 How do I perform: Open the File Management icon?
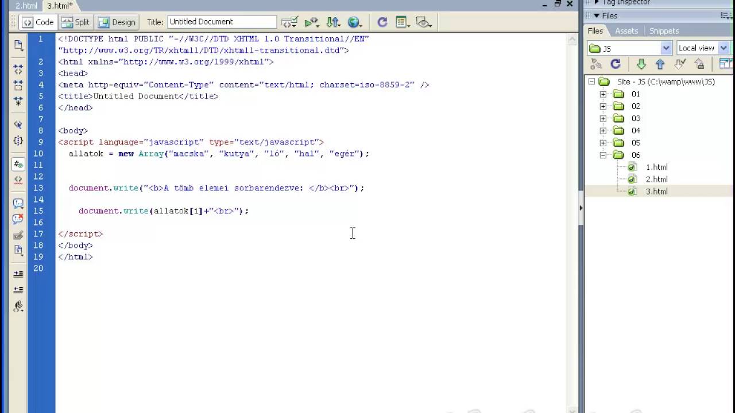pyautogui.click(x=333, y=22)
